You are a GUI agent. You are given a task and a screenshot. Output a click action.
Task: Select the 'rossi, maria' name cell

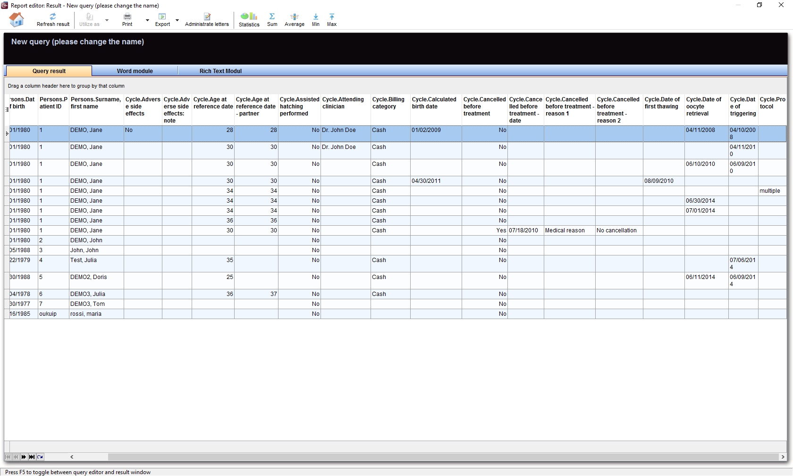[96, 314]
